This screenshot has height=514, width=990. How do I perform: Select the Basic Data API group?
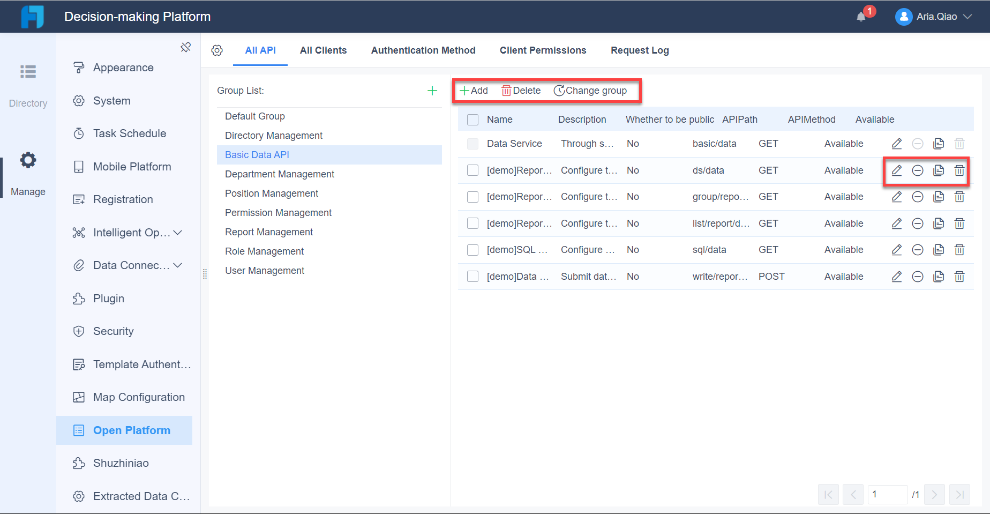[x=329, y=155]
